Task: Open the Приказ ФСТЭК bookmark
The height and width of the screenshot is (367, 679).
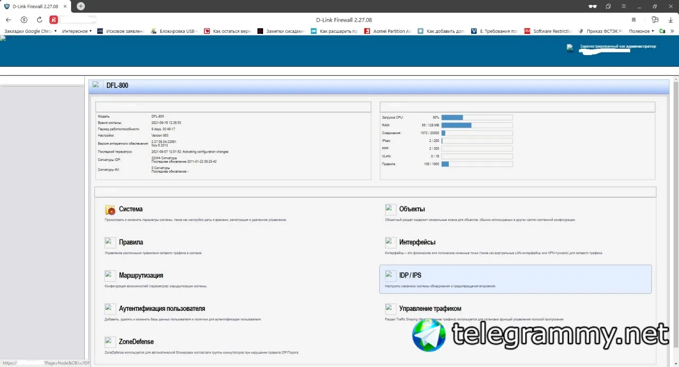Action: [x=602, y=31]
